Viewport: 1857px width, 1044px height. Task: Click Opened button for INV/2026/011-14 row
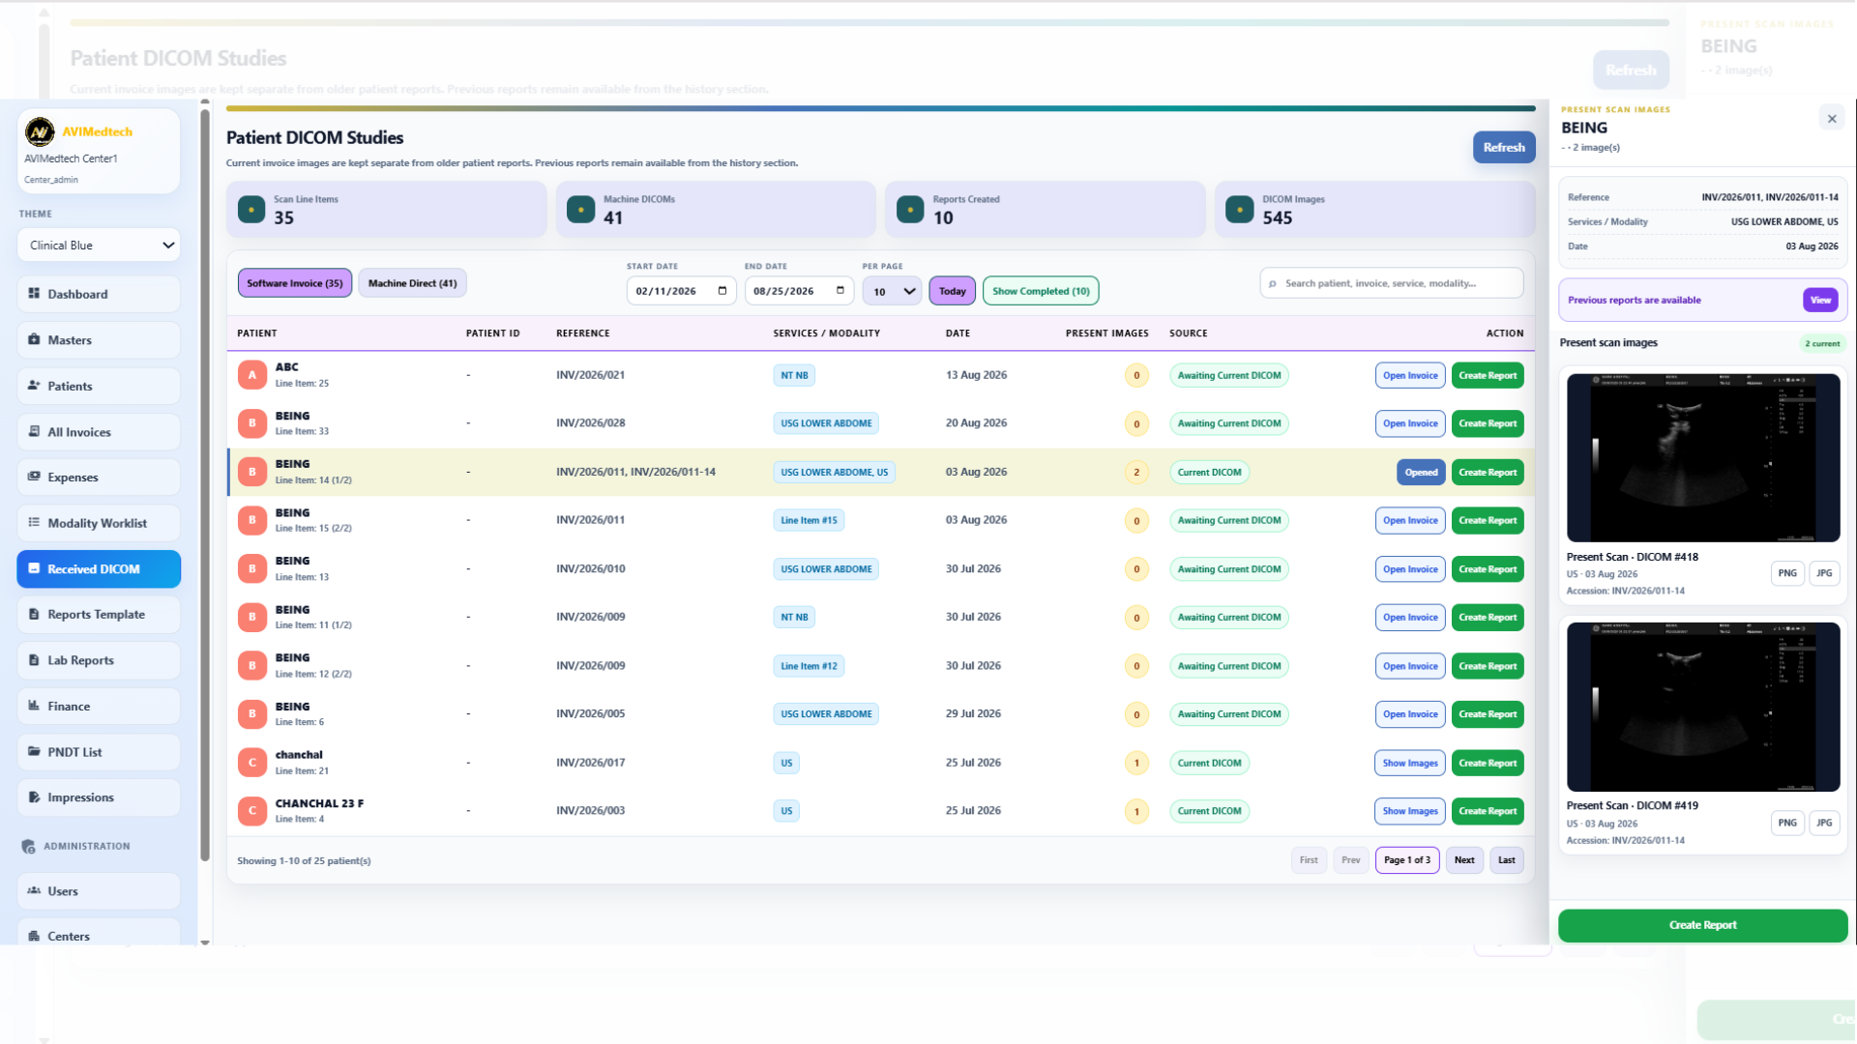tap(1421, 473)
